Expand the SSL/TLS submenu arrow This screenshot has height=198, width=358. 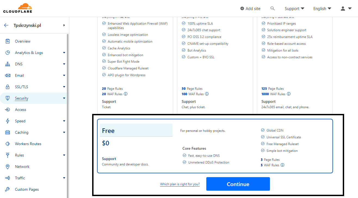click(64, 87)
